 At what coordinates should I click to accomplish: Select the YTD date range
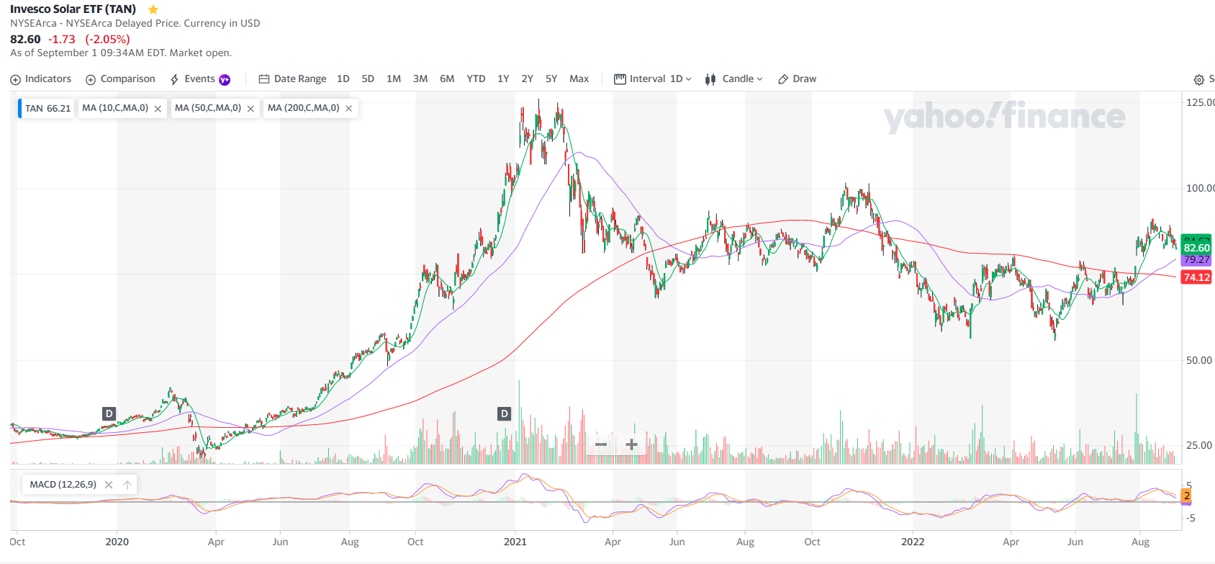tap(476, 79)
